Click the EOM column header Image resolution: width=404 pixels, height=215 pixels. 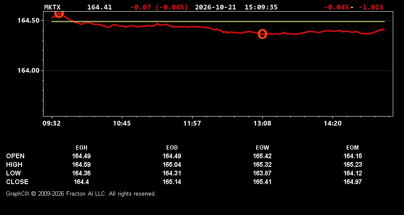352,147
